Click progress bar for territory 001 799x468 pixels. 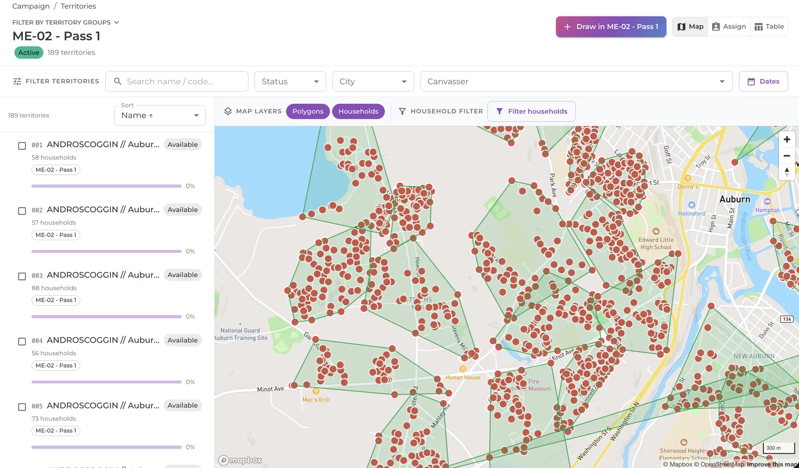[106, 186]
